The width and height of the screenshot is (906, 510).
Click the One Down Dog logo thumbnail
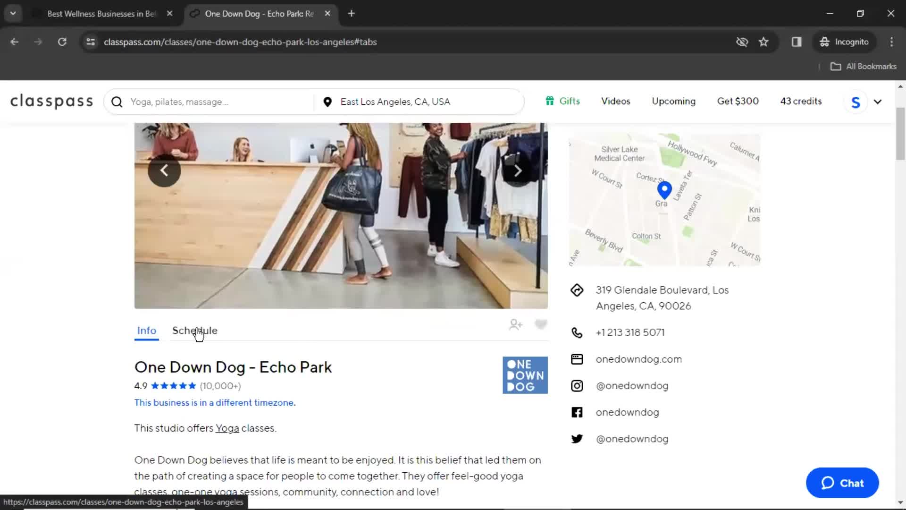[525, 375]
